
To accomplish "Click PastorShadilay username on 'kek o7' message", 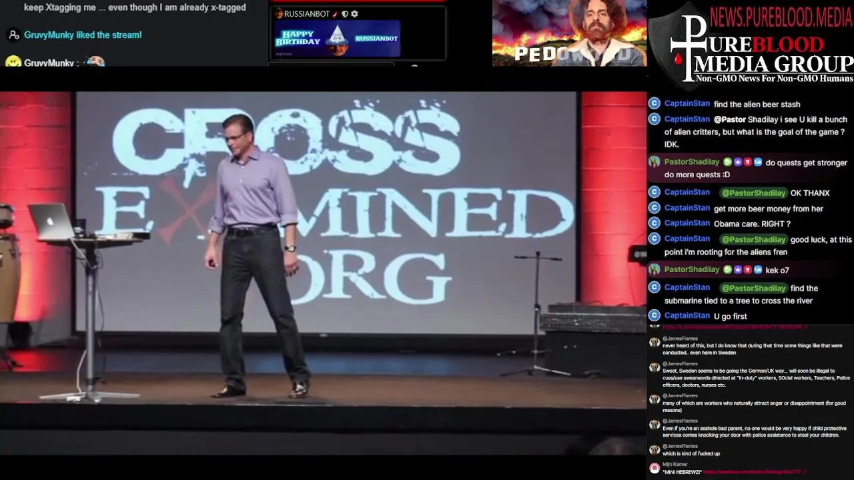I will (x=692, y=269).
